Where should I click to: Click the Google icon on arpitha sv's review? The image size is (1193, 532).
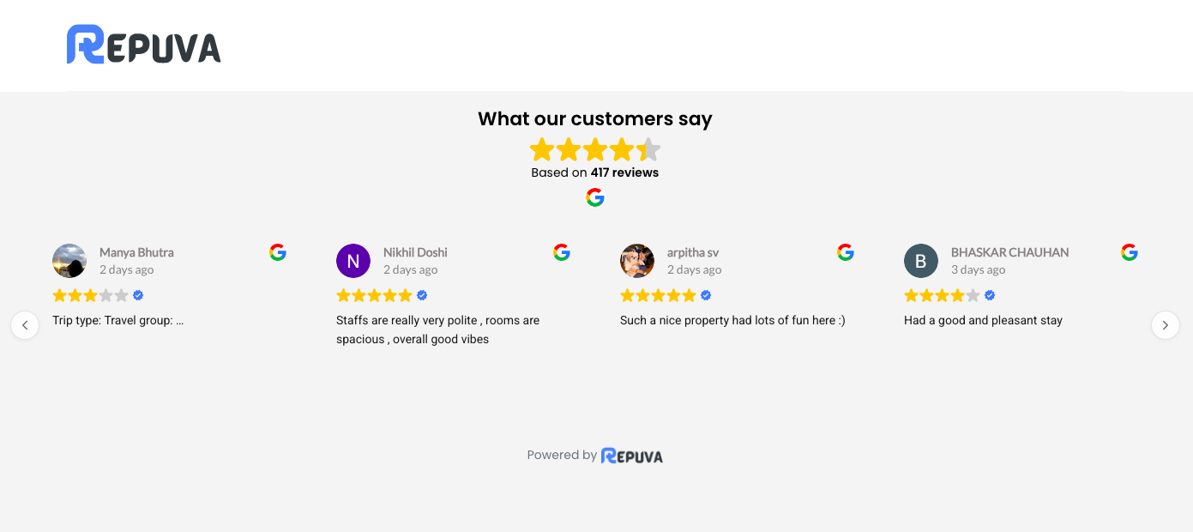[x=846, y=252]
